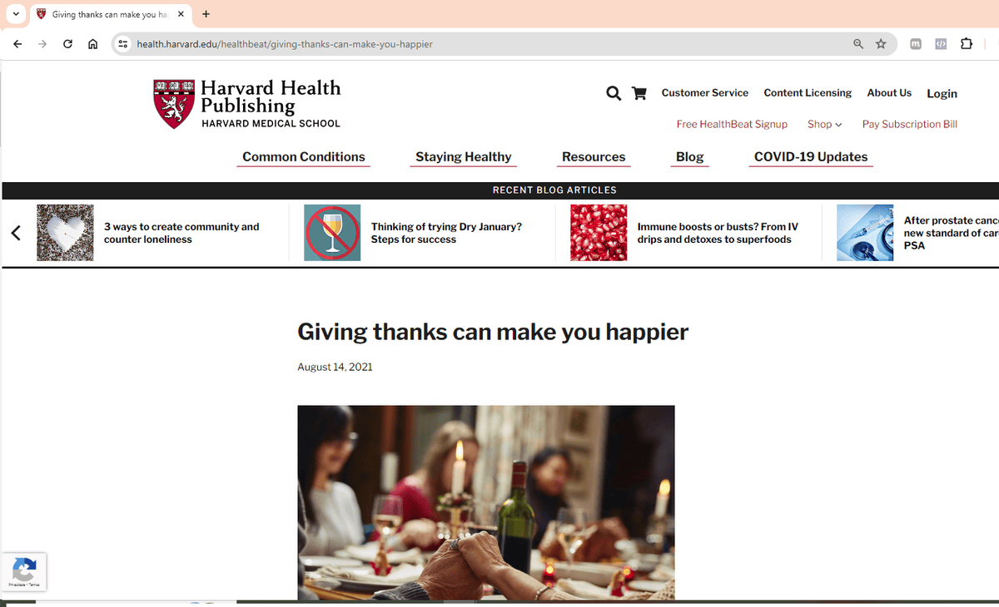The height and width of the screenshot is (607, 999).
Task: Click the Login link
Action: 942,93
